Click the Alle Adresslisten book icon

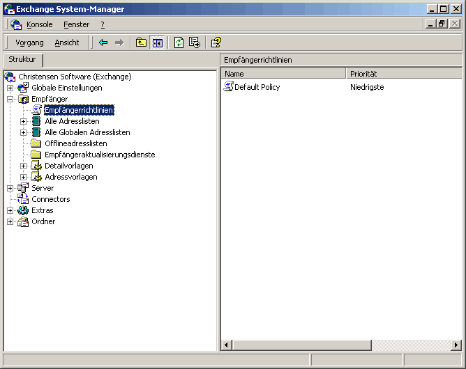(x=36, y=121)
